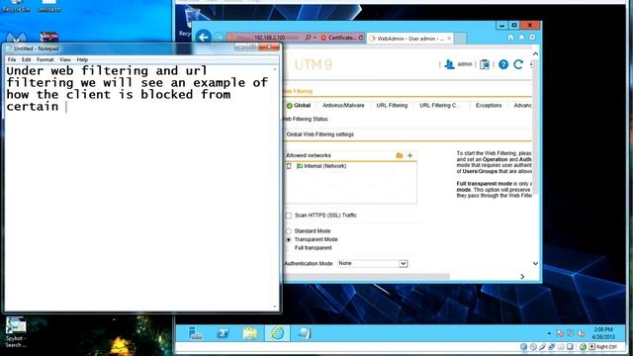Tick the checkbox beside Internal (Network)
The width and height of the screenshot is (633, 356).
(289, 166)
